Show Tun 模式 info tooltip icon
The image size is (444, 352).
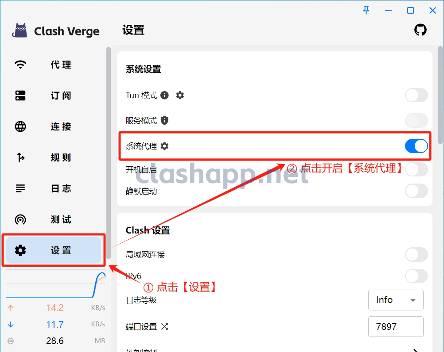point(164,95)
